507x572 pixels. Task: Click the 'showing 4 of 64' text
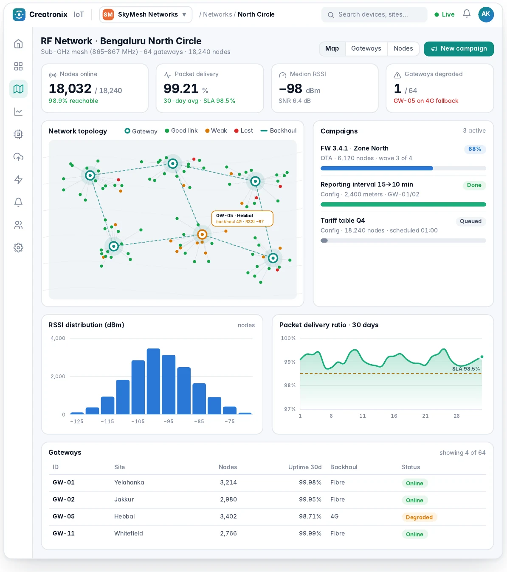[x=462, y=453]
